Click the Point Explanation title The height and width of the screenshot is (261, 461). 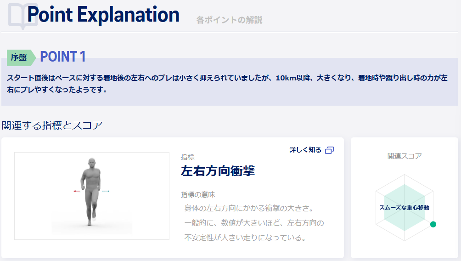[x=103, y=15]
